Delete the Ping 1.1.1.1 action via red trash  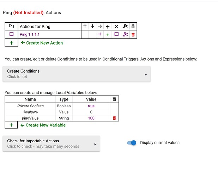133,34
